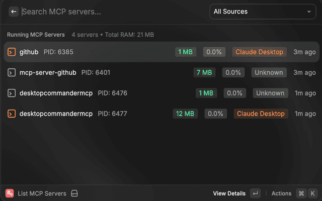Click the github server terminal icon
Viewport: 322px width, 201px height.
[x=11, y=52]
